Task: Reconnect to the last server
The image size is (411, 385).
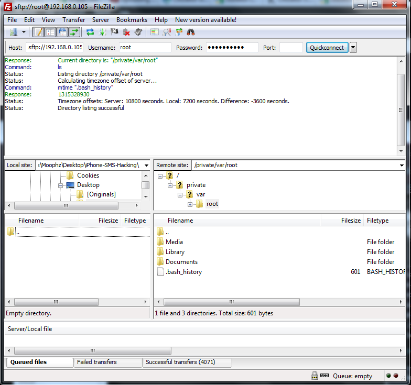Action: point(138,32)
